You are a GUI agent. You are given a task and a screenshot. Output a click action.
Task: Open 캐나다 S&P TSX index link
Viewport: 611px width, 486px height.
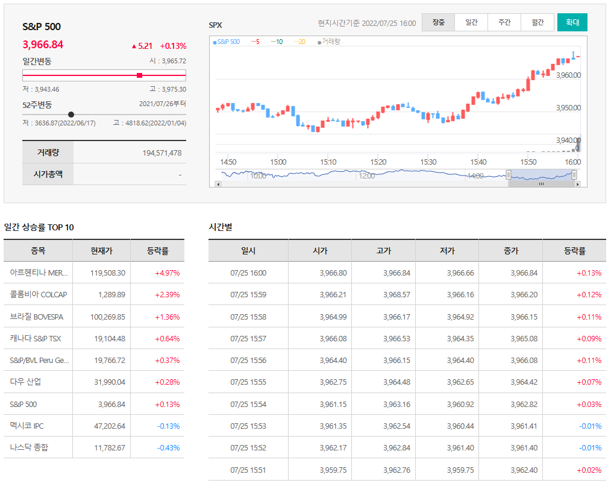pyautogui.click(x=36, y=338)
